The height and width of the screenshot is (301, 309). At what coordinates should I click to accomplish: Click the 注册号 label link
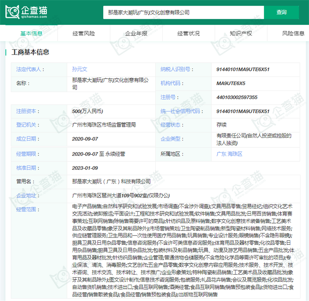click(x=168, y=97)
